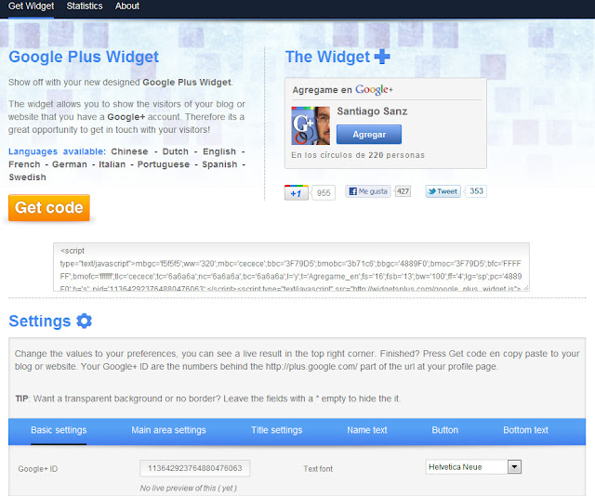Click the Agregar button in widget
Viewport: 595px width, 496px height.
pos(369,135)
